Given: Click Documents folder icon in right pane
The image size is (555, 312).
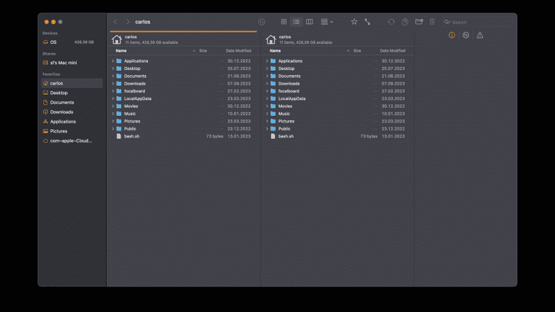Looking at the screenshot, I should [273, 76].
